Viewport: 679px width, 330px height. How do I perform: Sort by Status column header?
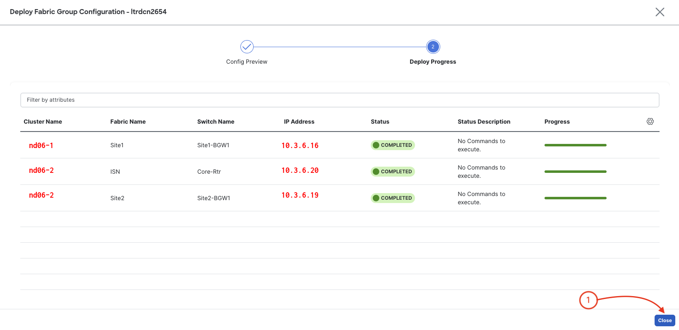(380, 122)
